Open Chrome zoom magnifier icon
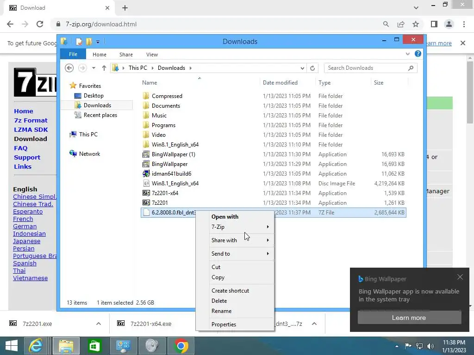 [x=386, y=24]
